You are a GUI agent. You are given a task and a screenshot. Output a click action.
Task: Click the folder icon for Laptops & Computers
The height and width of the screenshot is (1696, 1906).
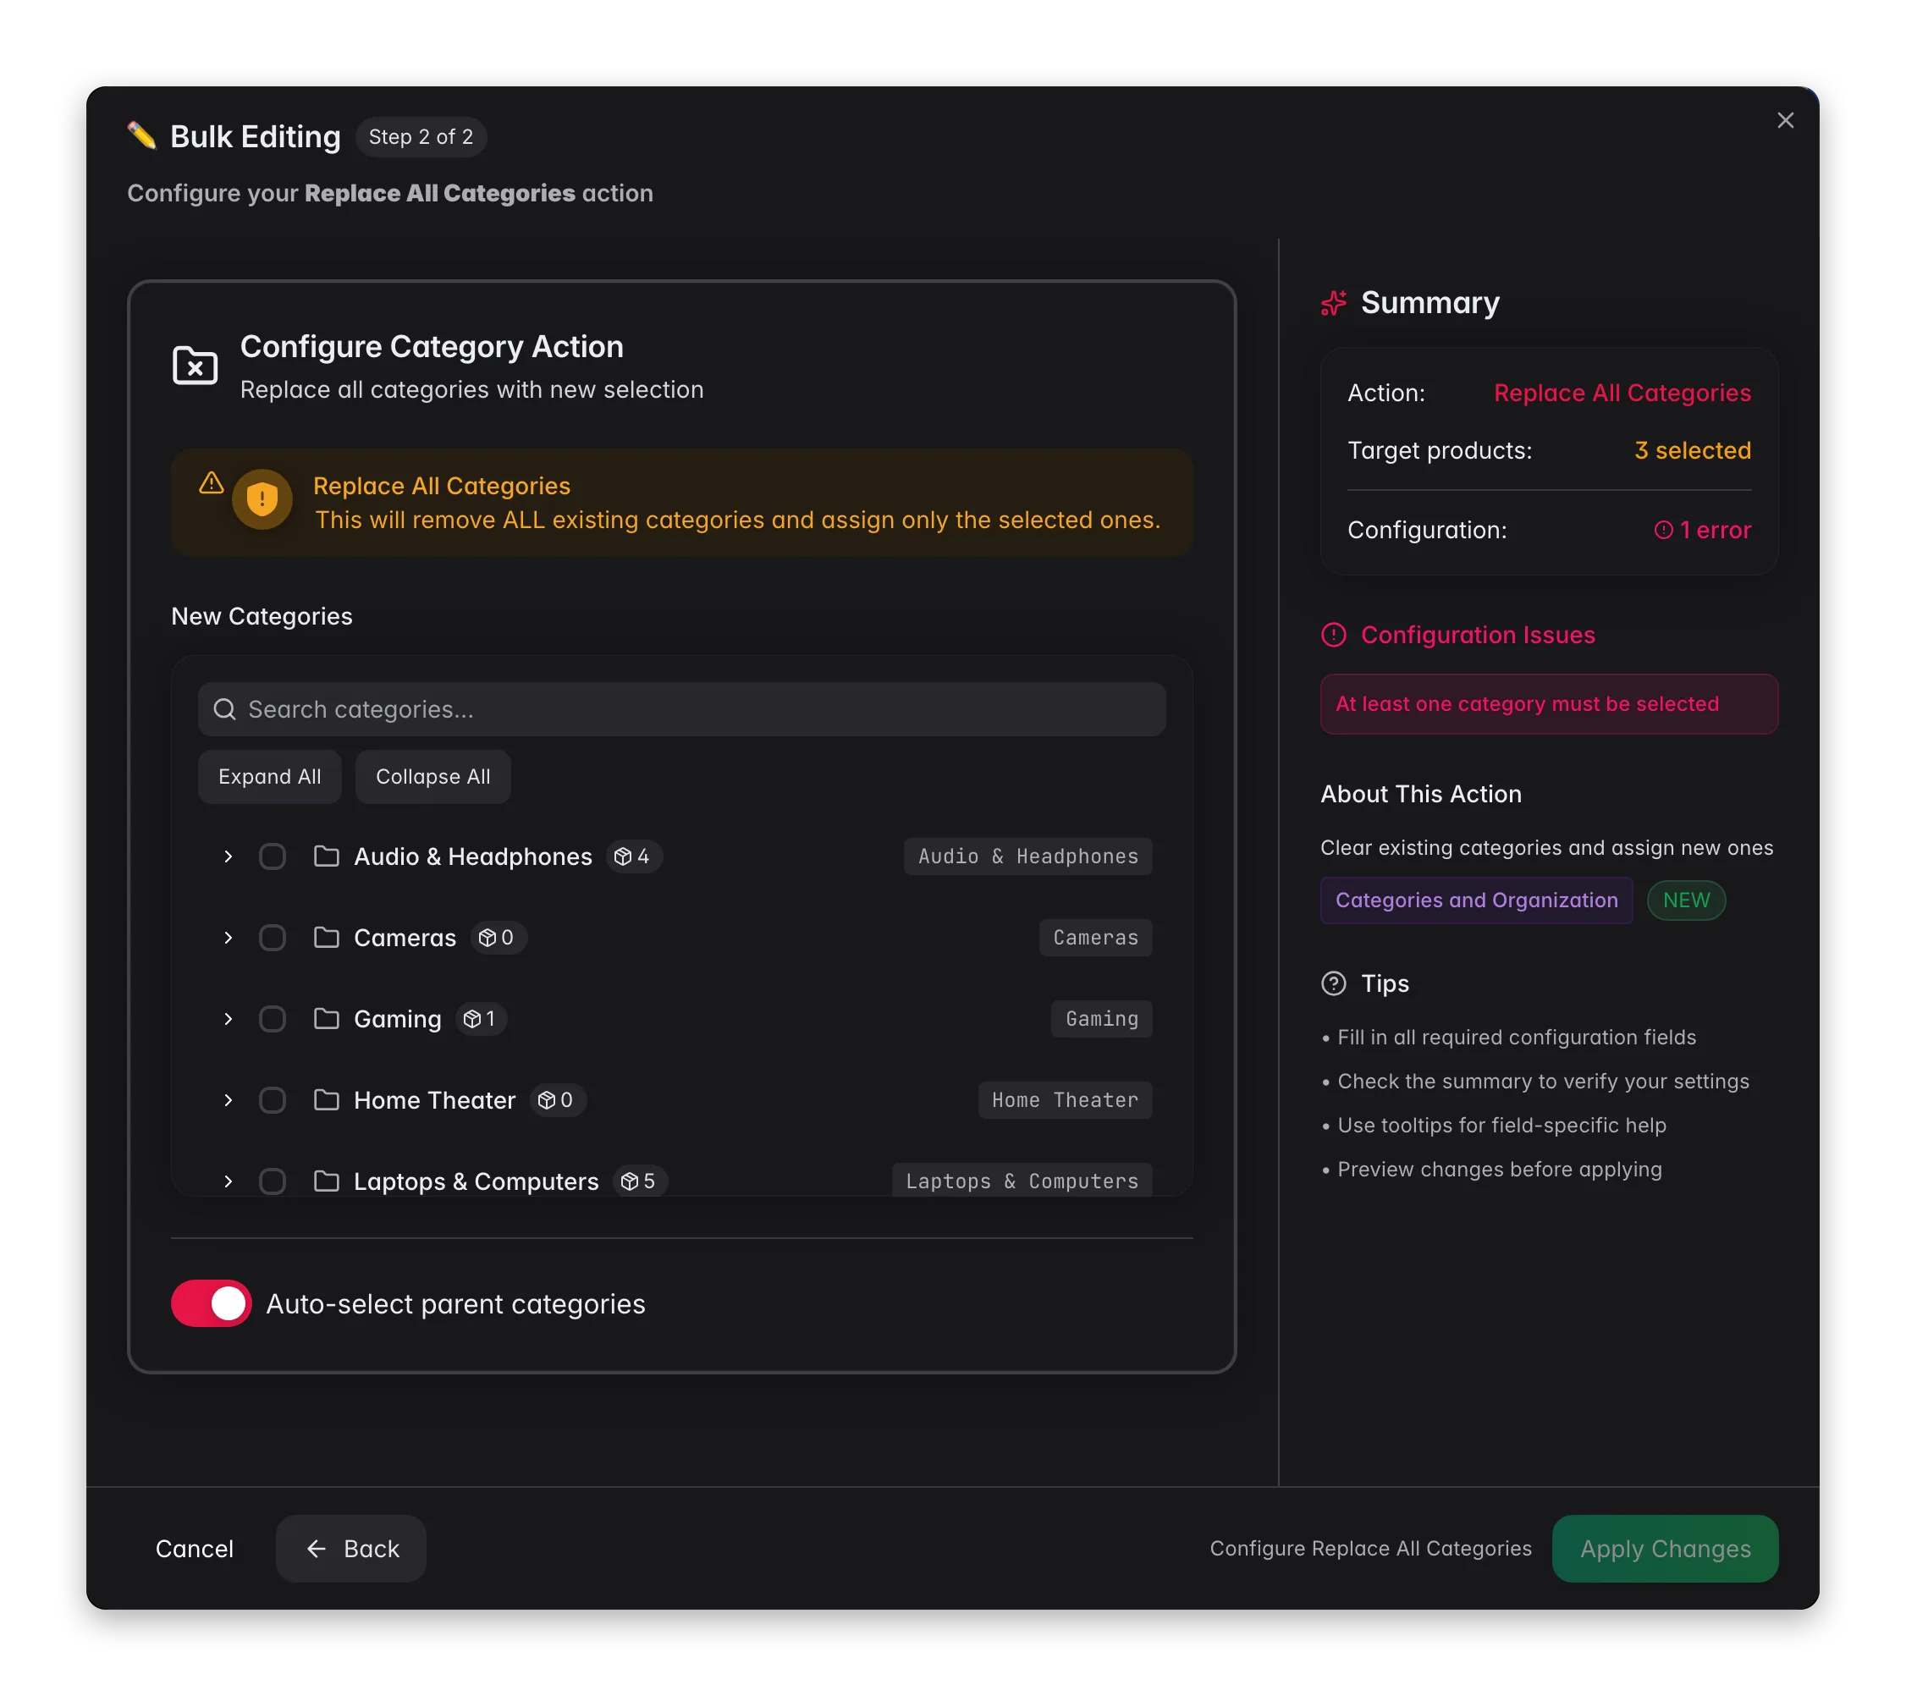point(327,1181)
